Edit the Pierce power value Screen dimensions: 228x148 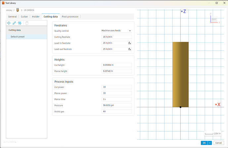point(116,93)
